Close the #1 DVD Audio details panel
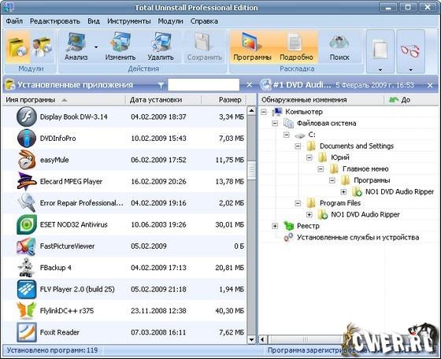 430,85
